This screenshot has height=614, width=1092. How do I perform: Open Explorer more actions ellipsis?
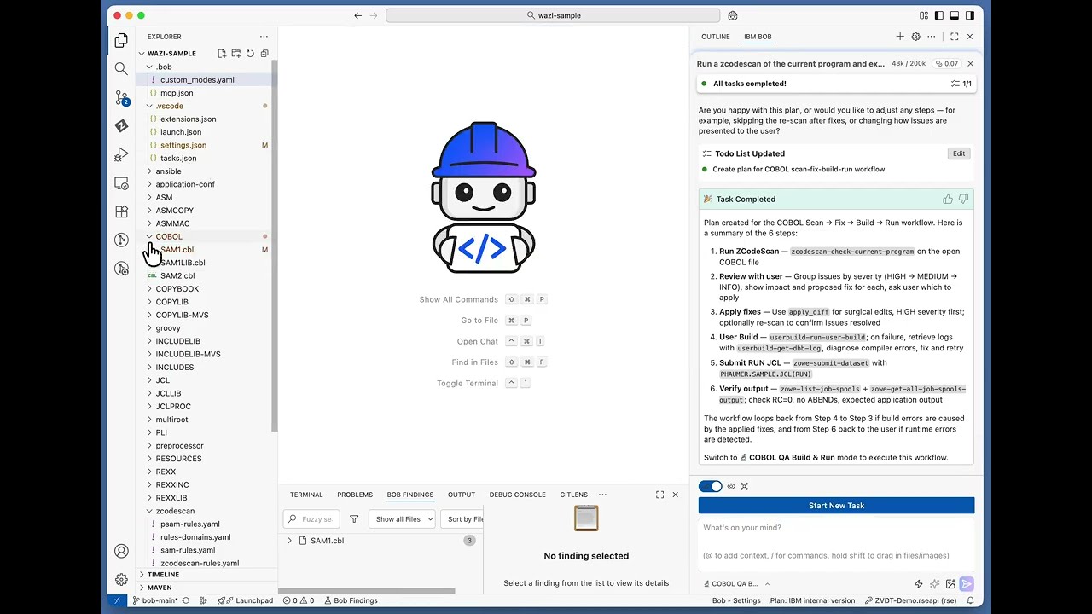(x=264, y=37)
